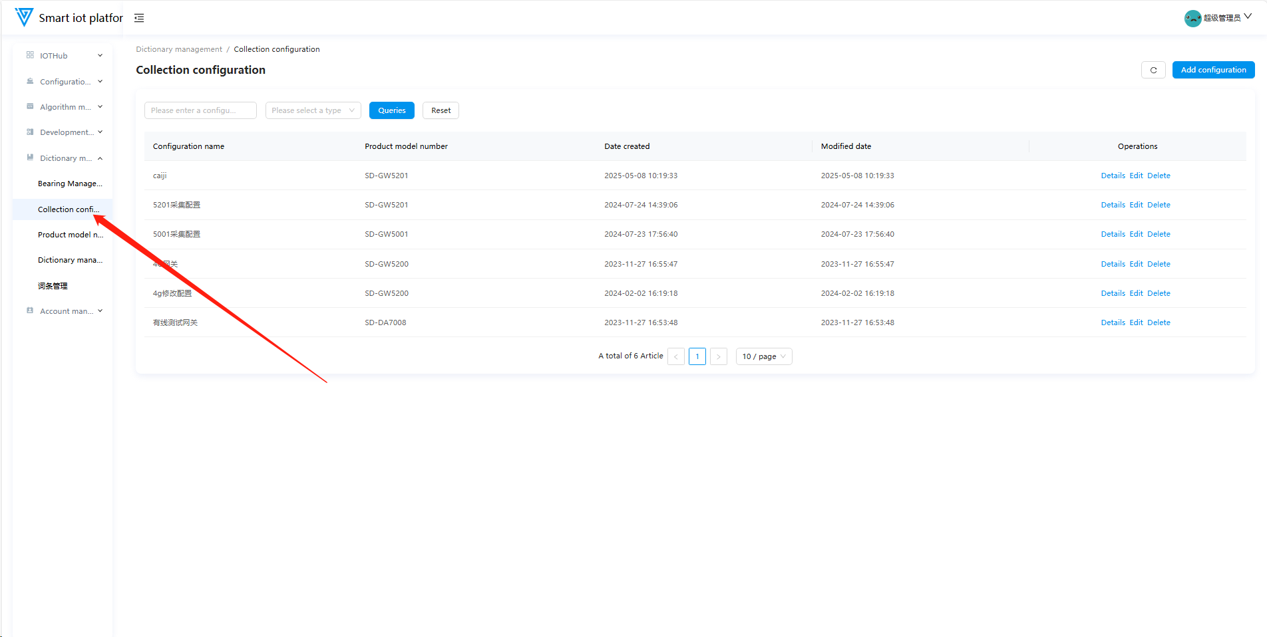Click Add configuration button
The width and height of the screenshot is (1267, 637).
(1213, 70)
